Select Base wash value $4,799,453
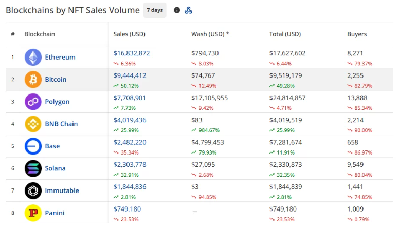The width and height of the screenshot is (399, 229). coord(208,142)
